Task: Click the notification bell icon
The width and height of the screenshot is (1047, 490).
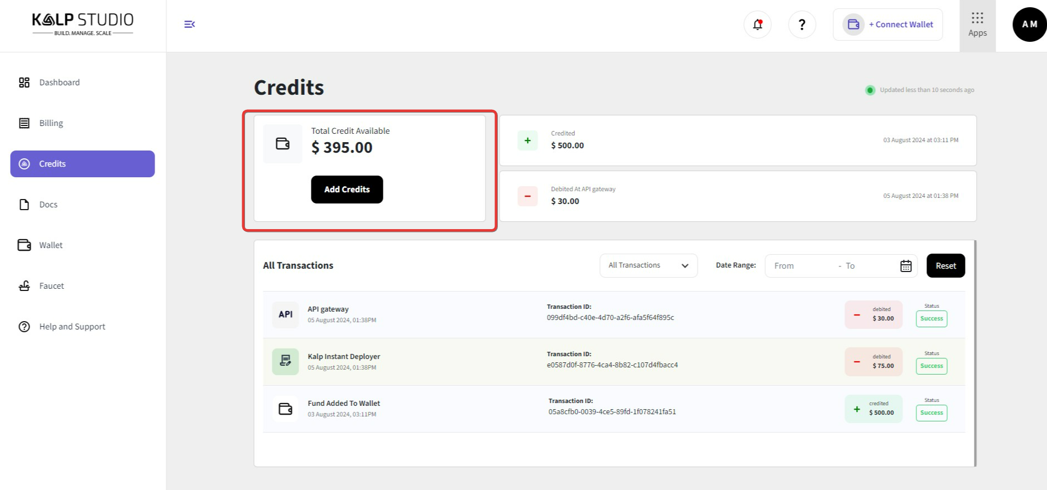Action: tap(757, 25)
